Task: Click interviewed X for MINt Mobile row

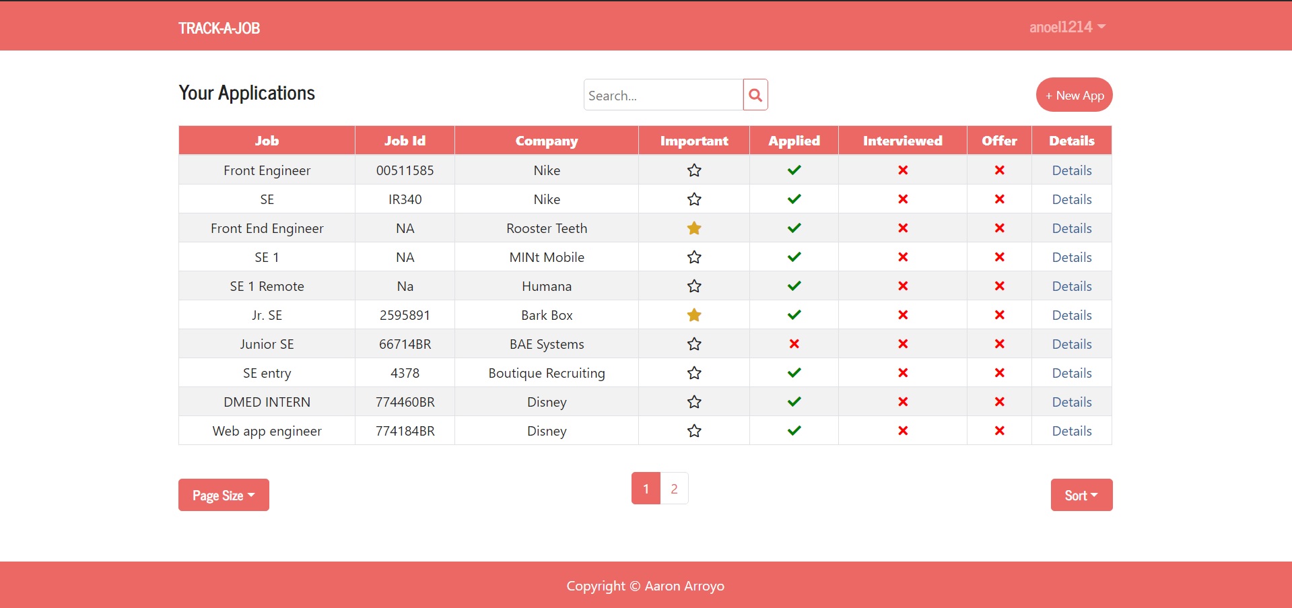Action: (x=903, y=257)
